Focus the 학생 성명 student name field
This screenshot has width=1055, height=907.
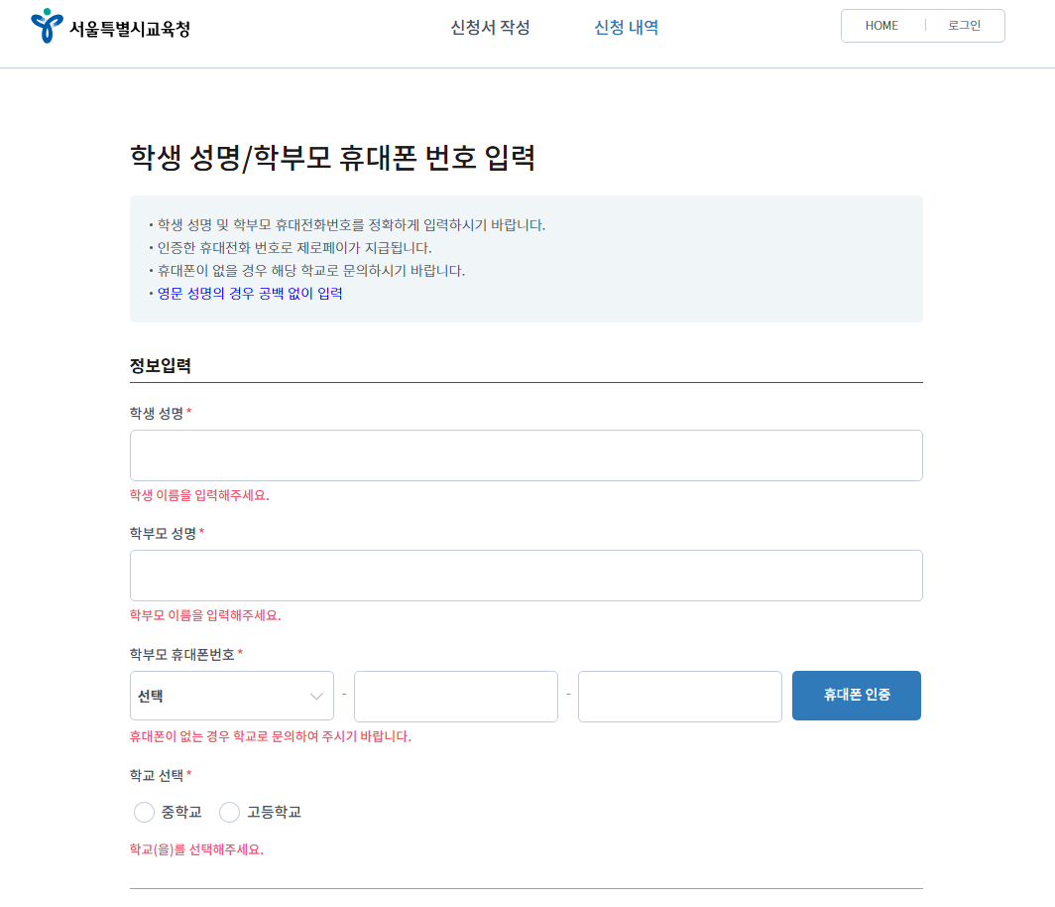tap(526, 454)
